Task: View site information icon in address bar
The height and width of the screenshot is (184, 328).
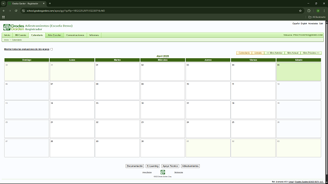Action: (x=24, y=11)
